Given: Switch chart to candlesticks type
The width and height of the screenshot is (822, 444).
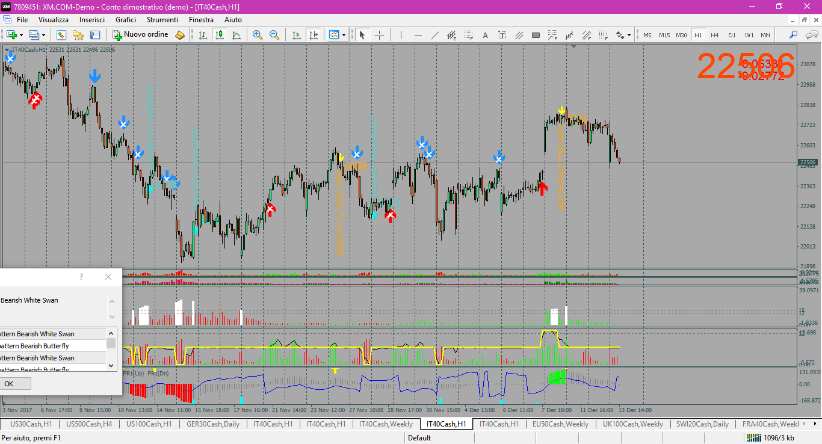Looking at the screenshot, I should tap(220, 35).
